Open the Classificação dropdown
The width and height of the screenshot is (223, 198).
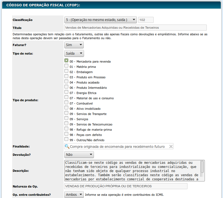click(100, 20)
